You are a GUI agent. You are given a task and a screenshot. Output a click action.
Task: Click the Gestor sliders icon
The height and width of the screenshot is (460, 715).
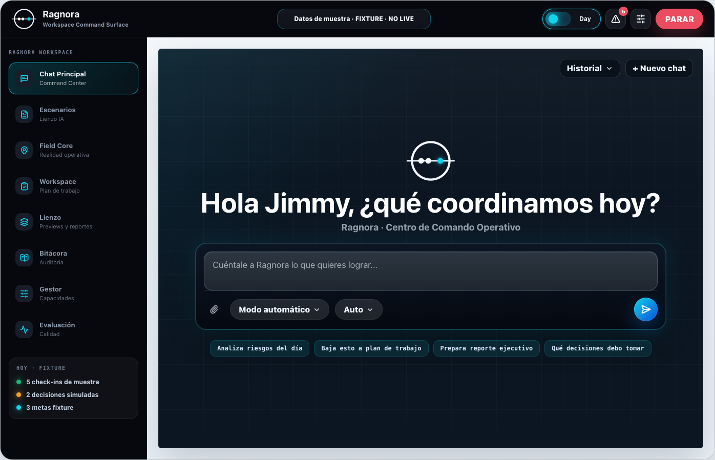tap(24, 294)
